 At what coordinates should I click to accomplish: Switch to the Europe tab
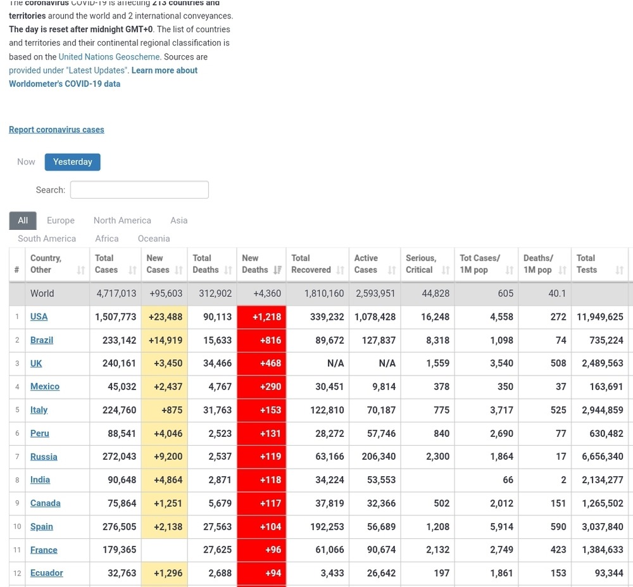[x=61, y=220]
